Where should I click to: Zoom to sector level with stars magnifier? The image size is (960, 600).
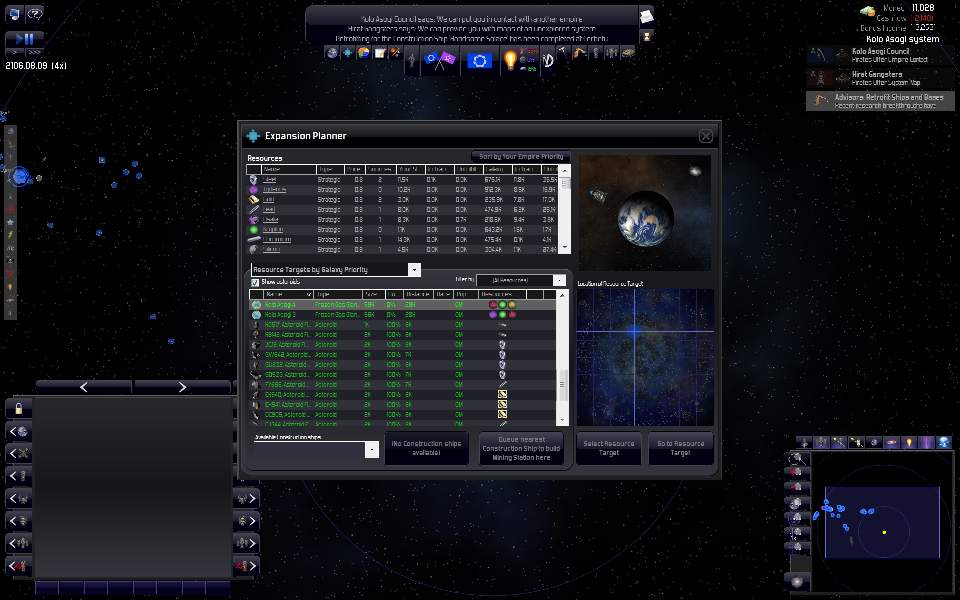[797, 534]
